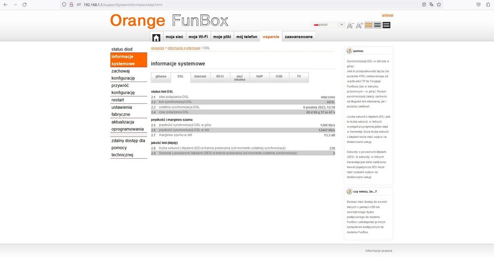
Task: Switch to the VoIP tab
Action: point(259,77)
